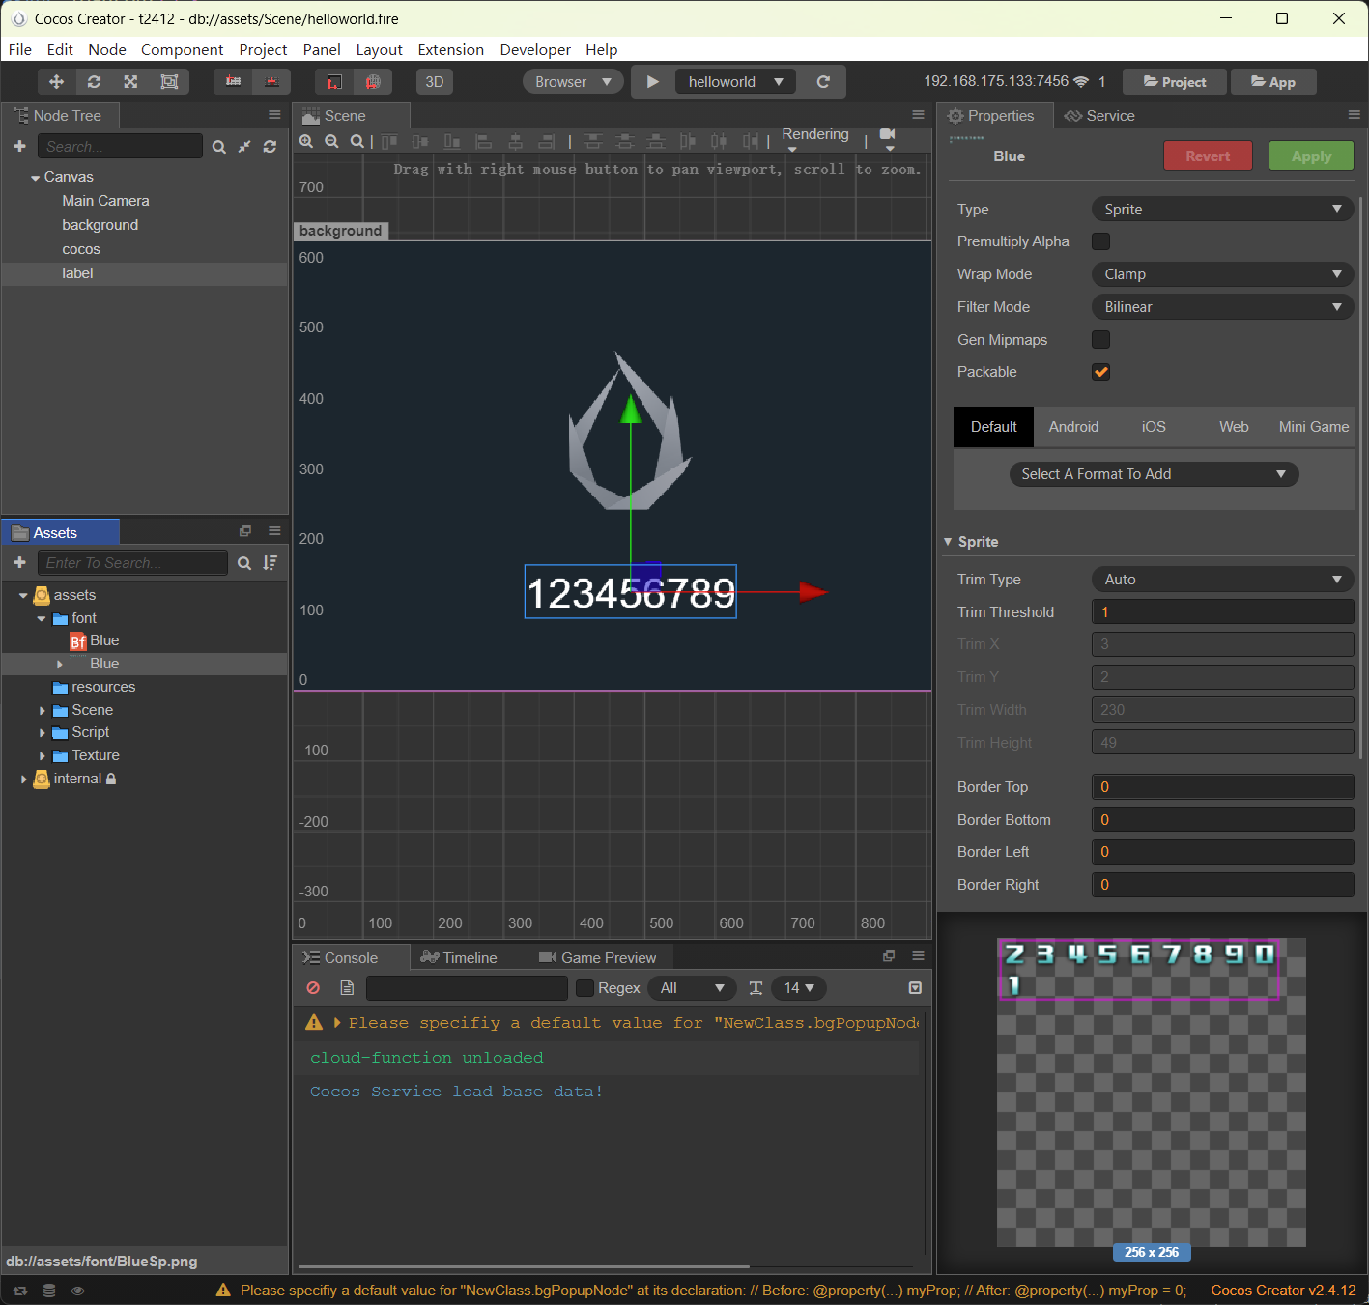This screenshot has height=1305, width=1369.
Task: Open the Component menu
Action: pos(182,50)
